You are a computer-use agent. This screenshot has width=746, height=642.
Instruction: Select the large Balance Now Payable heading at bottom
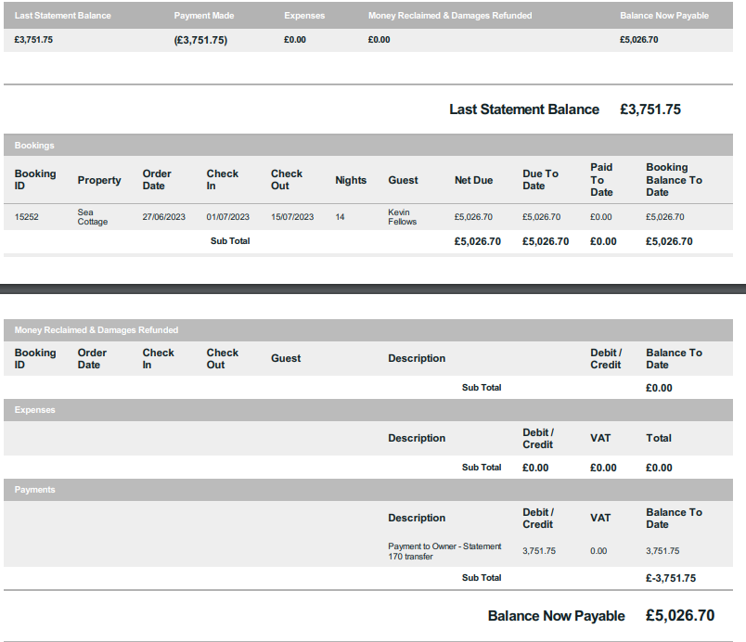point(556,616)
